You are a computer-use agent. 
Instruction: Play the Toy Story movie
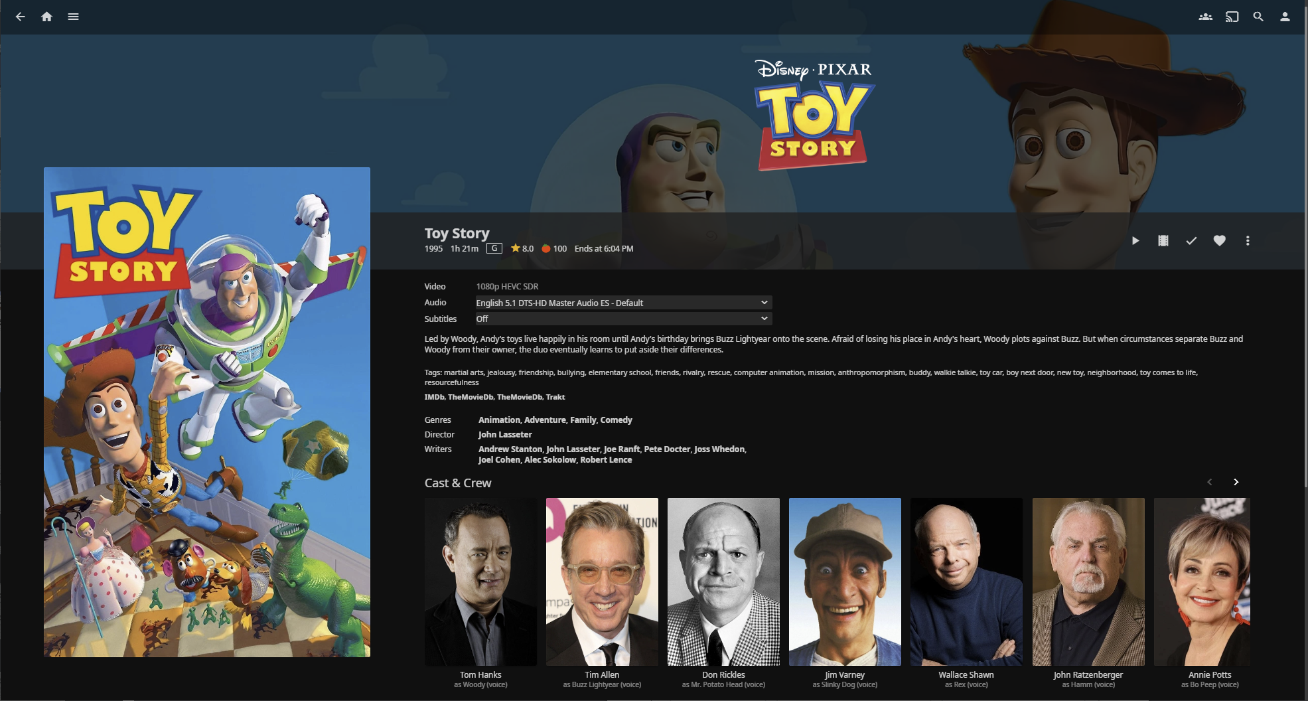[1135, 240]
